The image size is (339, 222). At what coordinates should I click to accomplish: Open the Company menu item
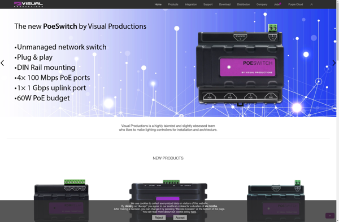[262, 5]
